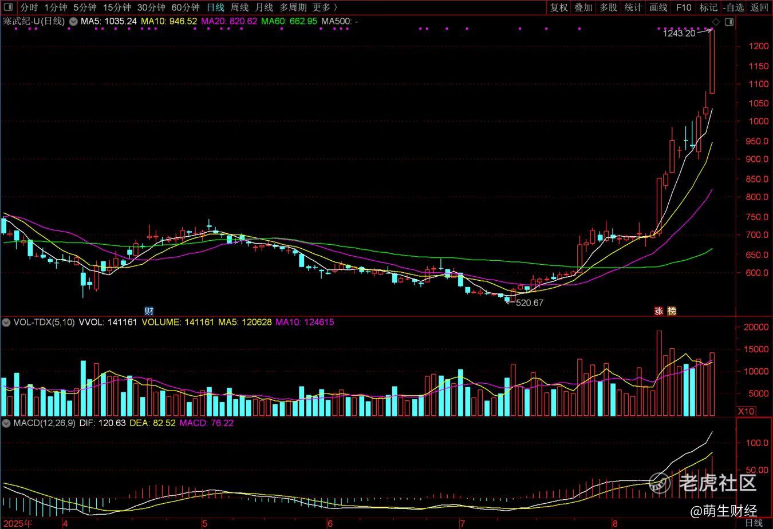Click month 6 on the time axis
Screen dimensions: 773x529
coord(330,524)
